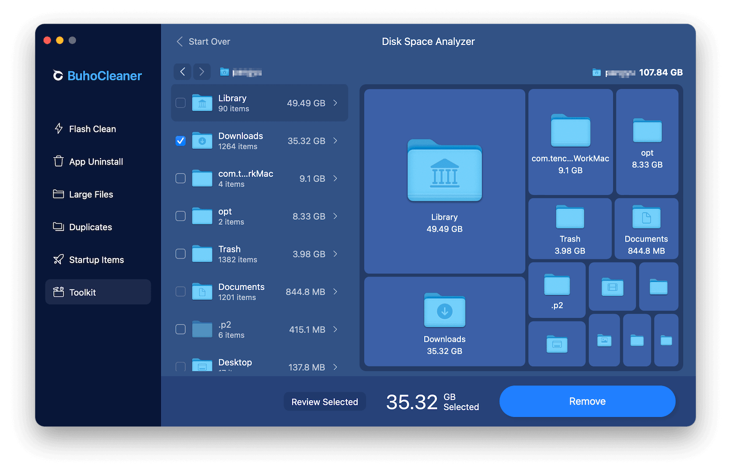Image resolution: width=731 pixels, height=473 pixels.
Task: Select the Trash 3.98 GB treemap tile
Action: click(570, 229)
